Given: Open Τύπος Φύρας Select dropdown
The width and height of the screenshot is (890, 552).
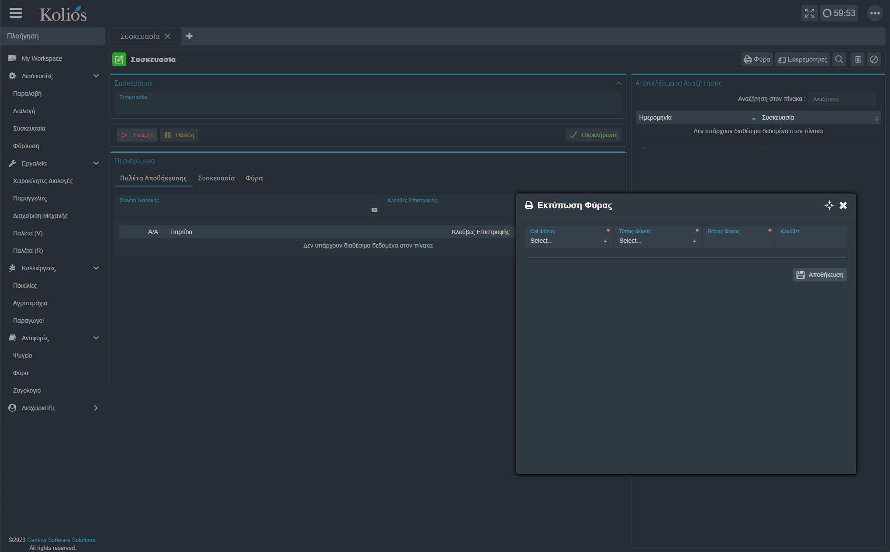Looking at the screenshot, I should point(657,237).
